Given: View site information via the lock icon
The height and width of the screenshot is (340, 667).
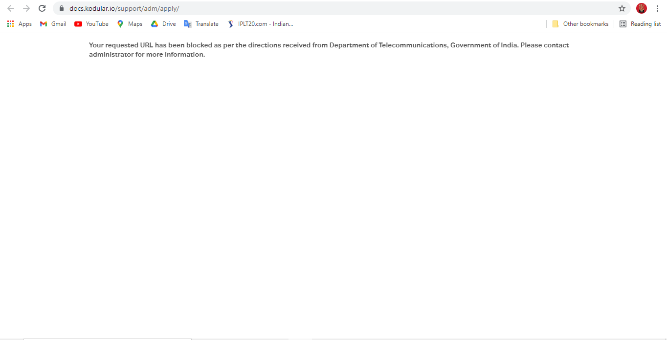Looking at the screenshot, I should (62, 8).
